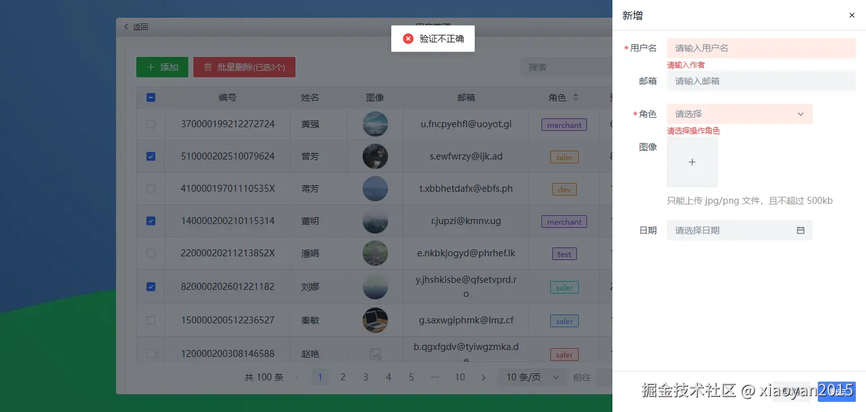Click the plus icon to upload an image
The width and height of the screenshot is (866, 412).
(x=692, y=162)
